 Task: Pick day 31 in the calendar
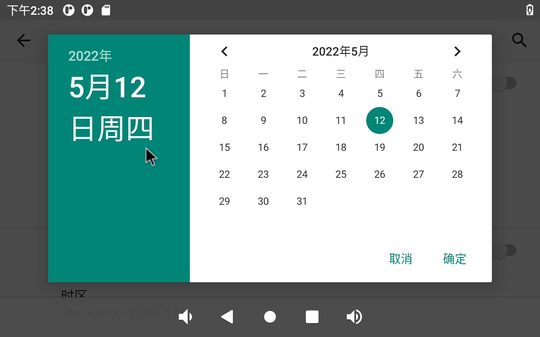pyautogui.click(x=302, y=201)
